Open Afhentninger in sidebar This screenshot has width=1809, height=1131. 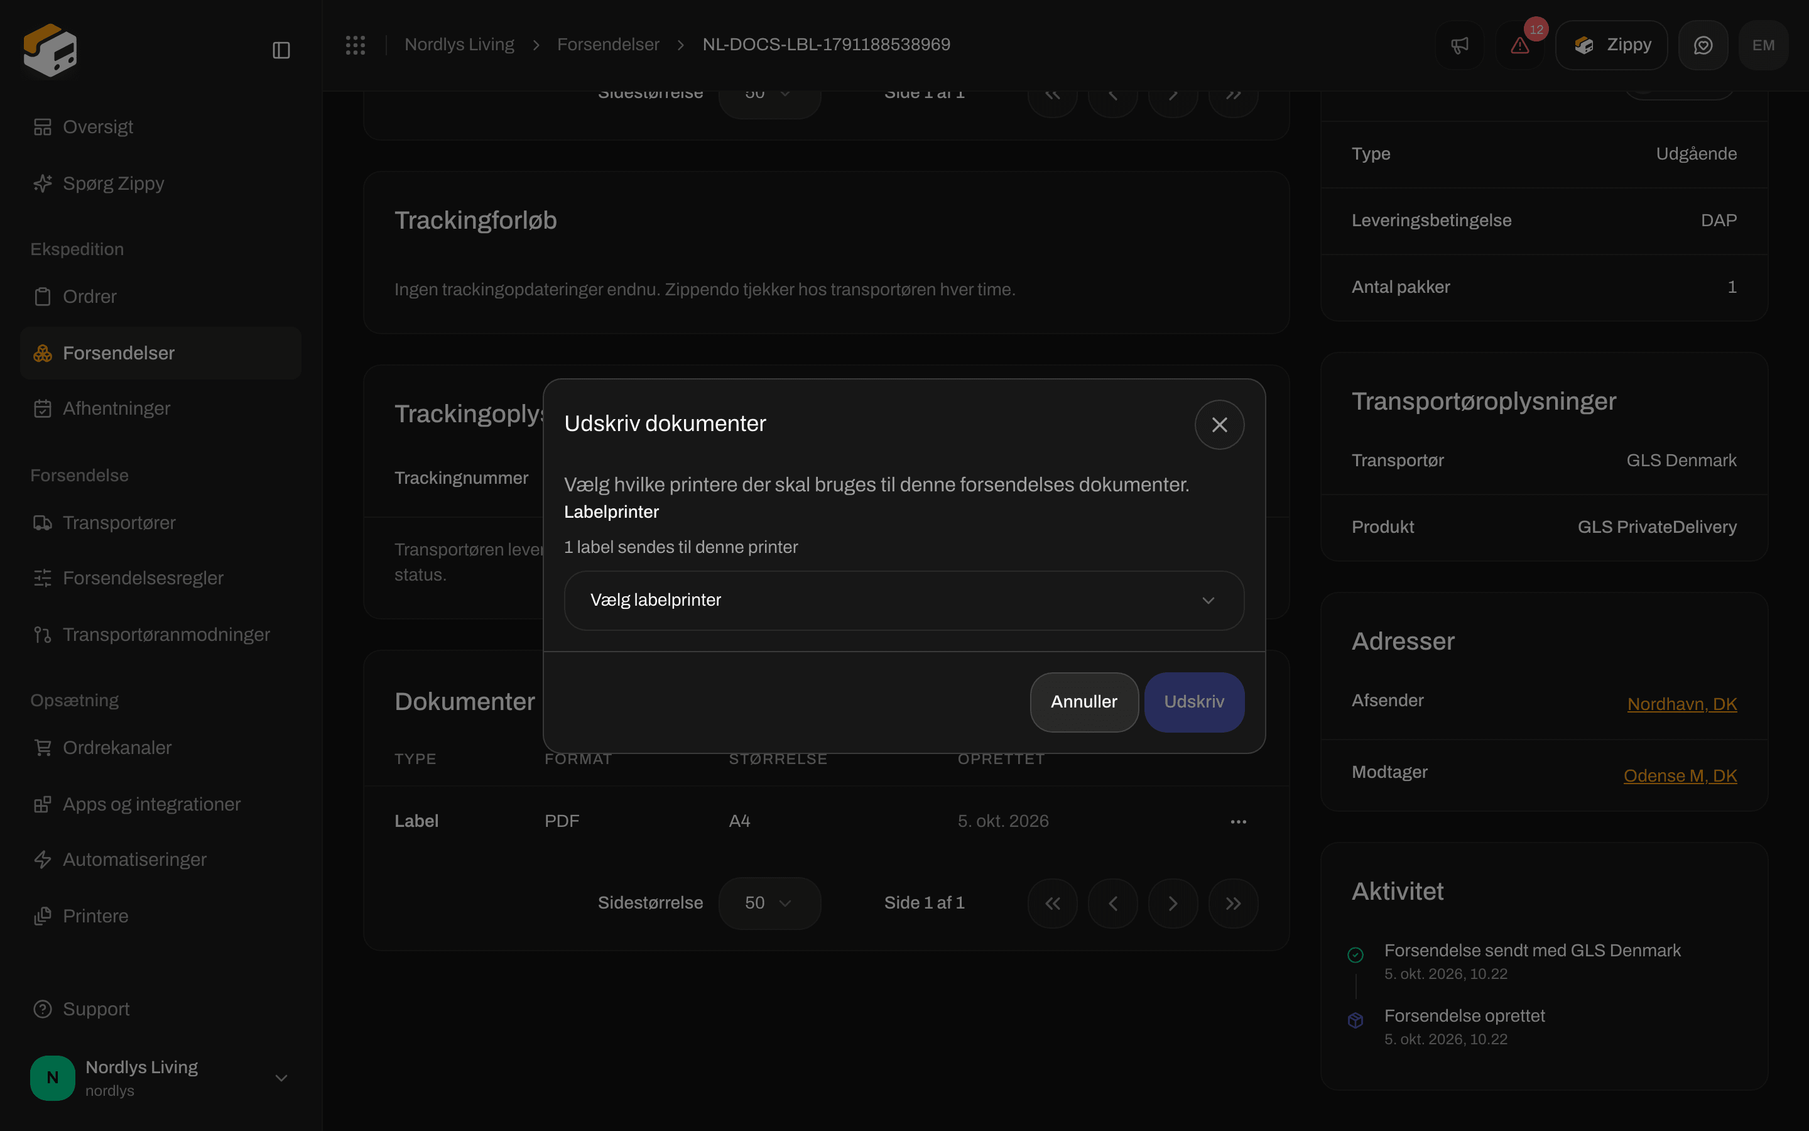tap(161, 408)
